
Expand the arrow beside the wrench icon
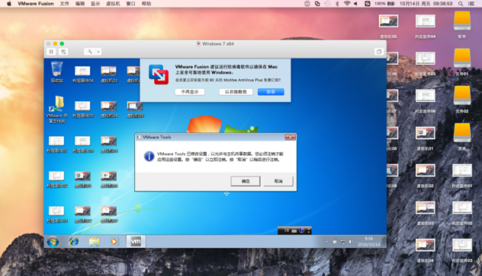pyautogui.click(x=99, y=52)
